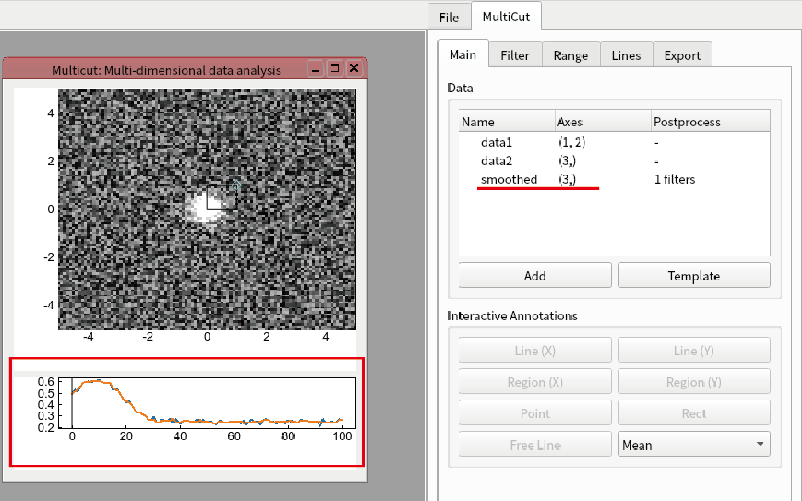This screenshot has height=501, width=802.
Task: Close the Multicut data analysis window
Action: point(354,69)
